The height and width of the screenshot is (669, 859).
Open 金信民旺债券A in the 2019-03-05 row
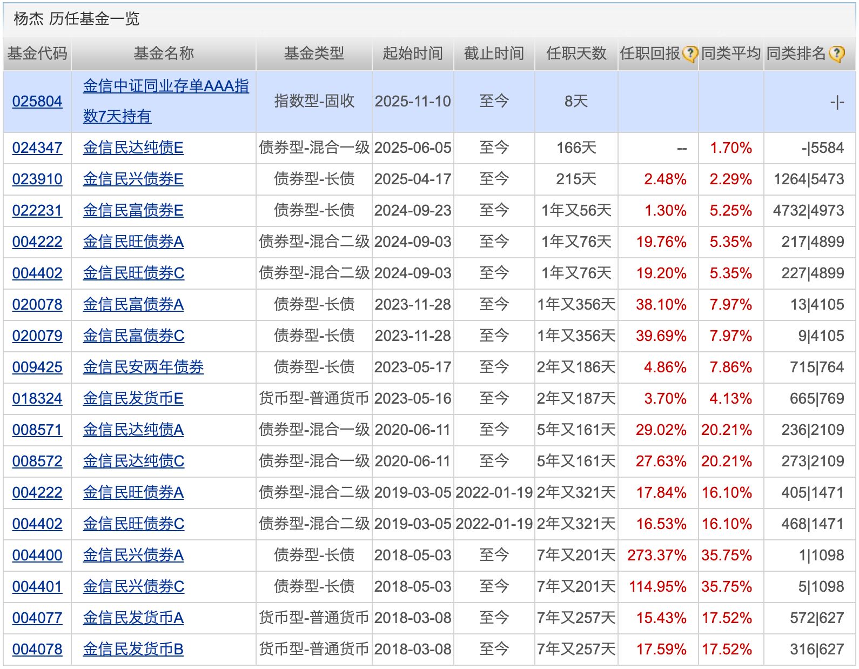coord(133,493)
